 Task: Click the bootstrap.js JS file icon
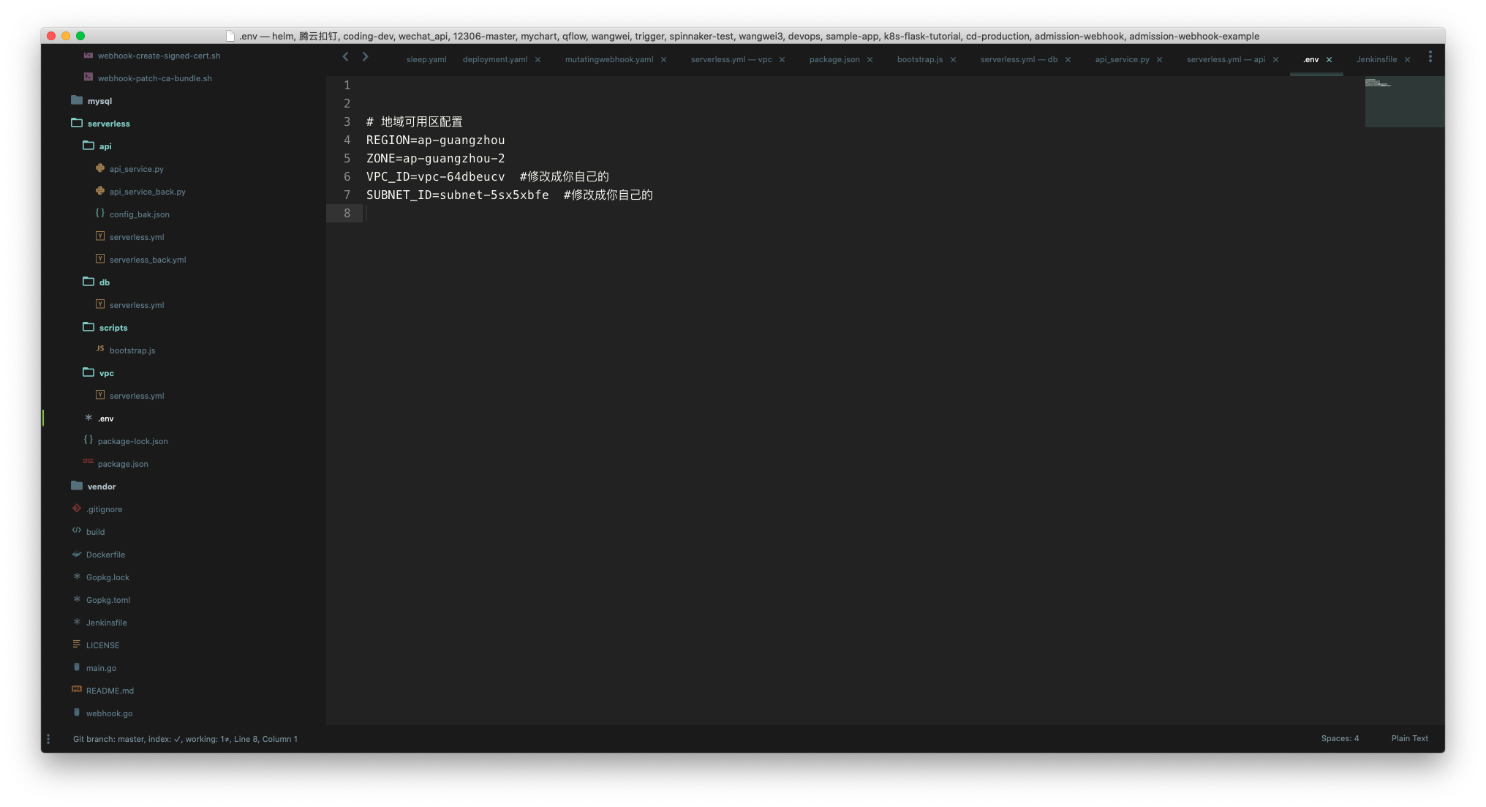tap(100, 349)
